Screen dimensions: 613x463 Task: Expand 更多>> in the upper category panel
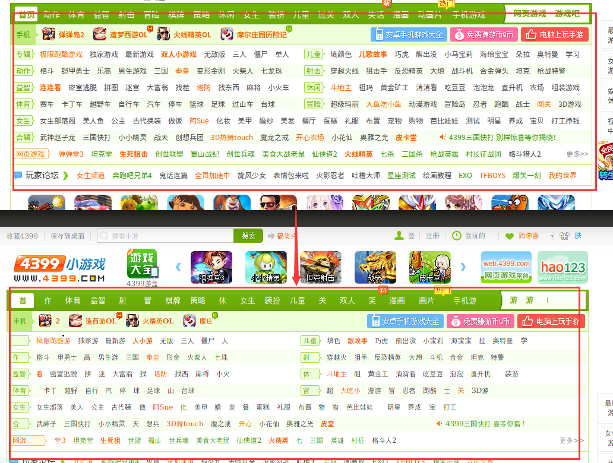coord(577,154)
